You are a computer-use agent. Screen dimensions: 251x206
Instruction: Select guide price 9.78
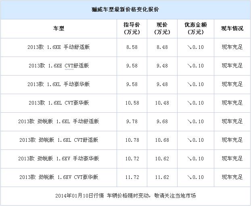pyautogui.click(x=132, y=122)
